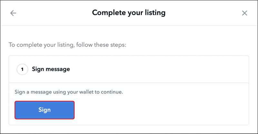Click the left-pointing arrow in the header

coord(13,13)
